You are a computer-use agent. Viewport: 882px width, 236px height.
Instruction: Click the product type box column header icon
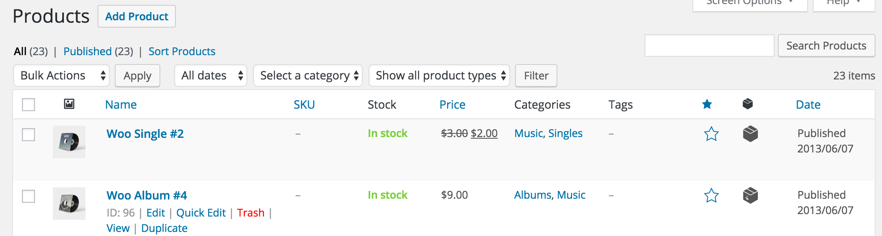pos(748,104)
